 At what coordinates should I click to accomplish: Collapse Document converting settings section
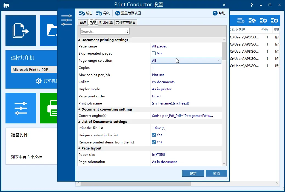[79, 109]
